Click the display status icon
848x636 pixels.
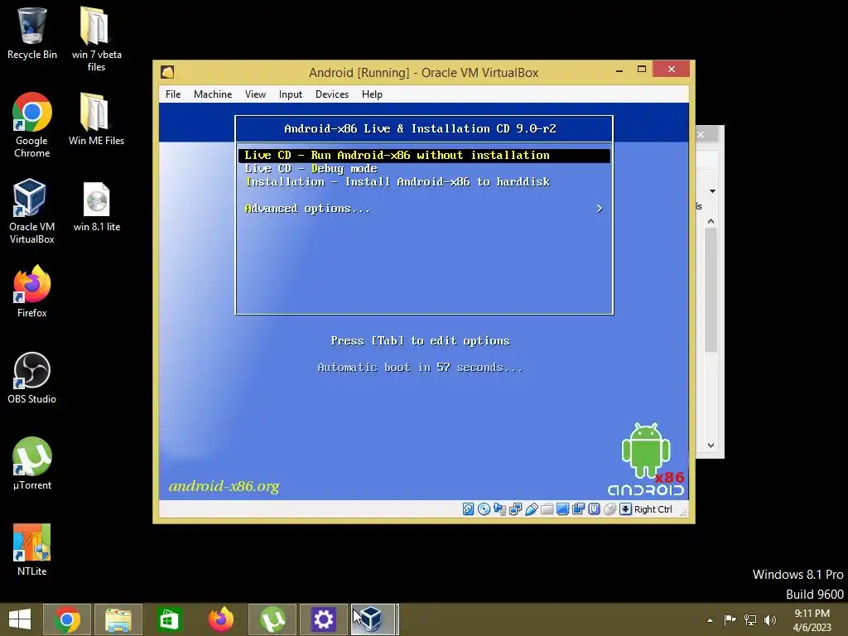pyautogui.click(x=562, y=509)
